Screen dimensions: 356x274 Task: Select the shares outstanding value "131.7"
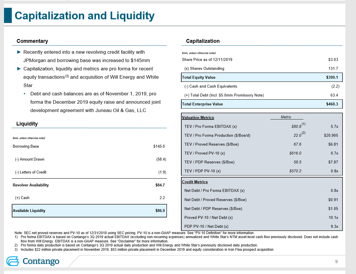tap(333, 68)
